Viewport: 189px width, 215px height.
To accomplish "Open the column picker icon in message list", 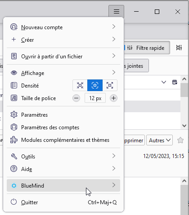I will 175,82.
